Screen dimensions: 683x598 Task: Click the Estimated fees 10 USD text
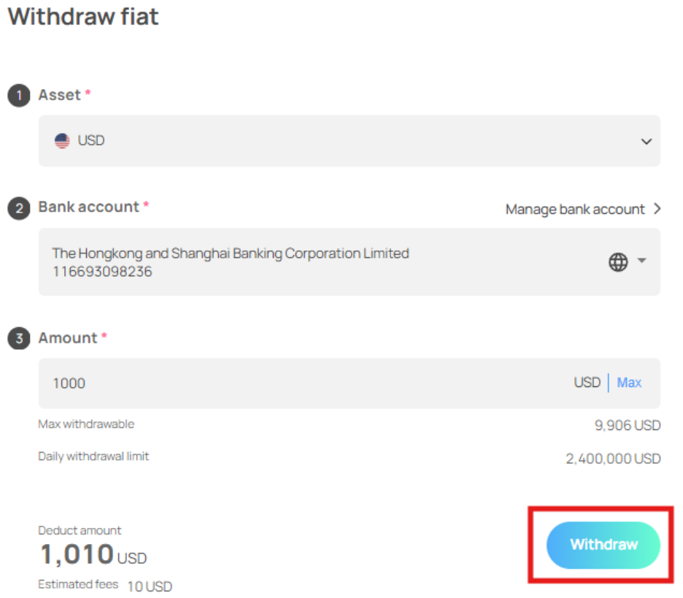pos(105,586)
